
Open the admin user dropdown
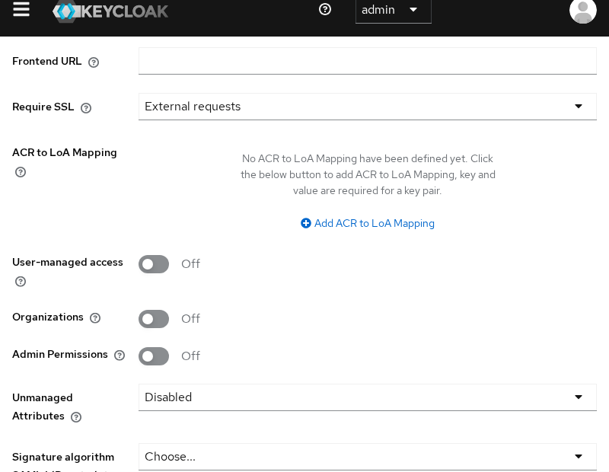(393, 10)
